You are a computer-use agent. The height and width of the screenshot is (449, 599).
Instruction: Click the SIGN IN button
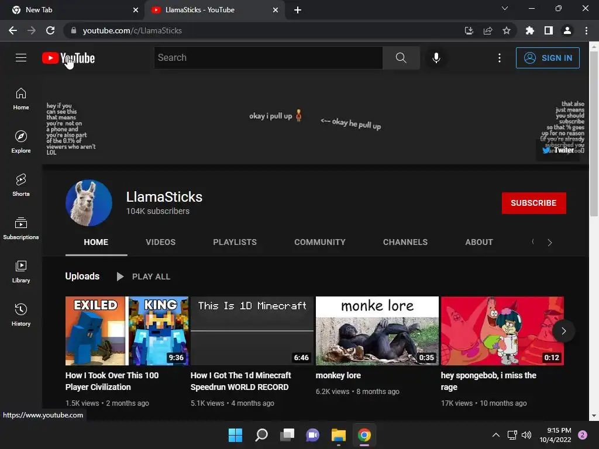(x=548, y=58)
